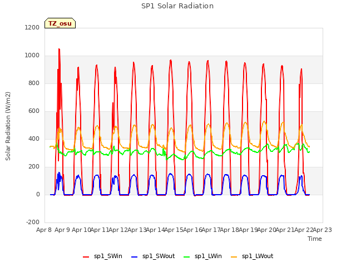Viewport: 356px width, 267px height.
Task: Click the Apr 23 x-axis tick label
Action: tap(322, 230)
